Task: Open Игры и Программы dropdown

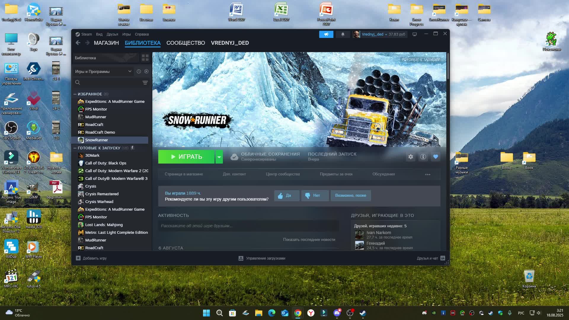Action: pos(103,71)
